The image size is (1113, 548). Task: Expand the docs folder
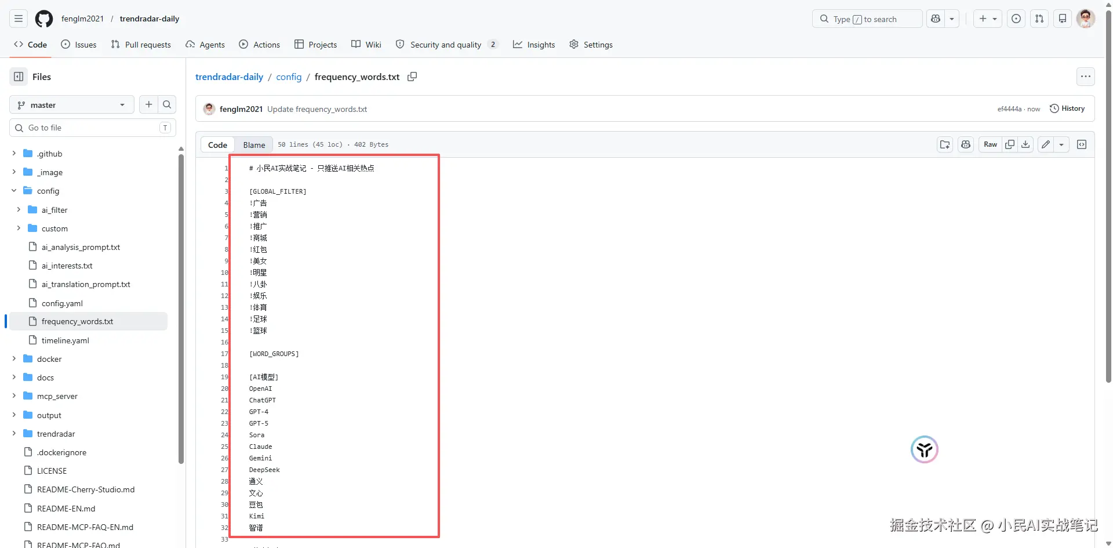pos(14,377)
